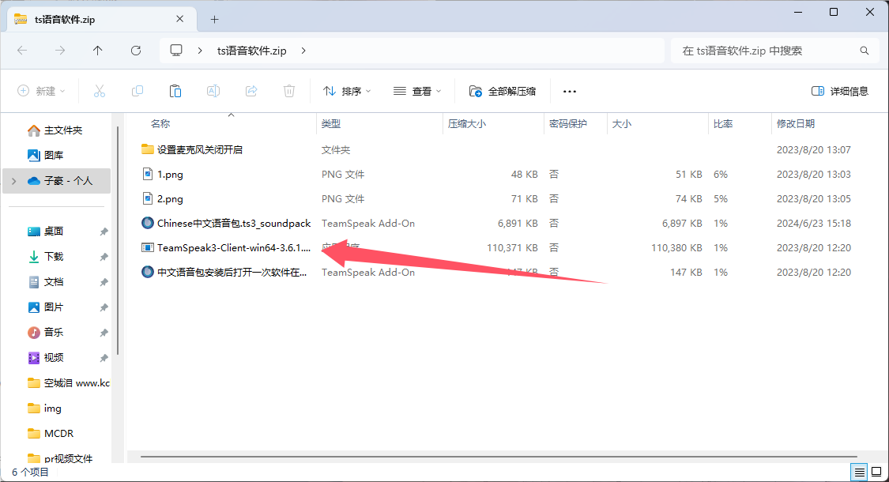The image size is (889, 482).
Task: Click the This PC monitor icon in address bar
Action: [176, 51]
